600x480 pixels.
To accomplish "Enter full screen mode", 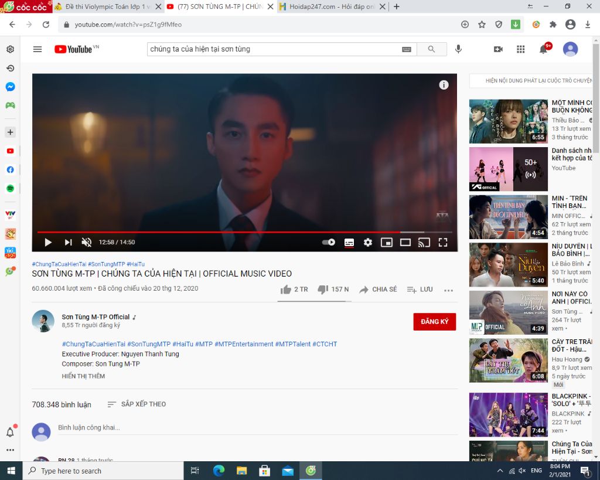I will pos(443,242).
